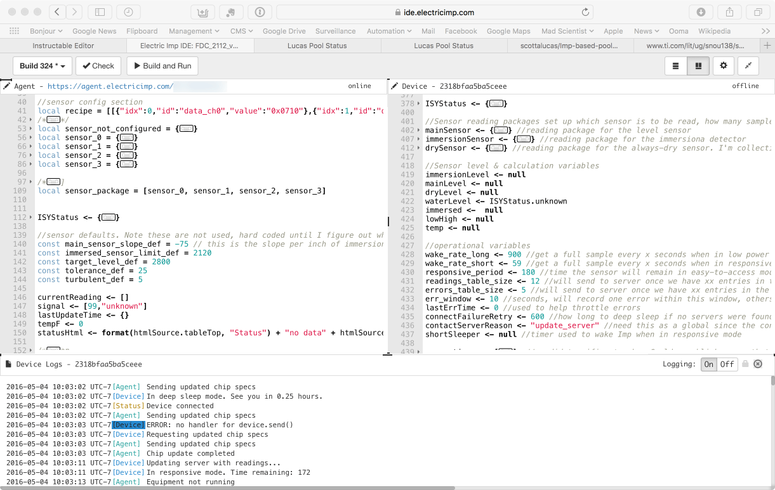Click the Safari share icon

[x=729, y=12]
